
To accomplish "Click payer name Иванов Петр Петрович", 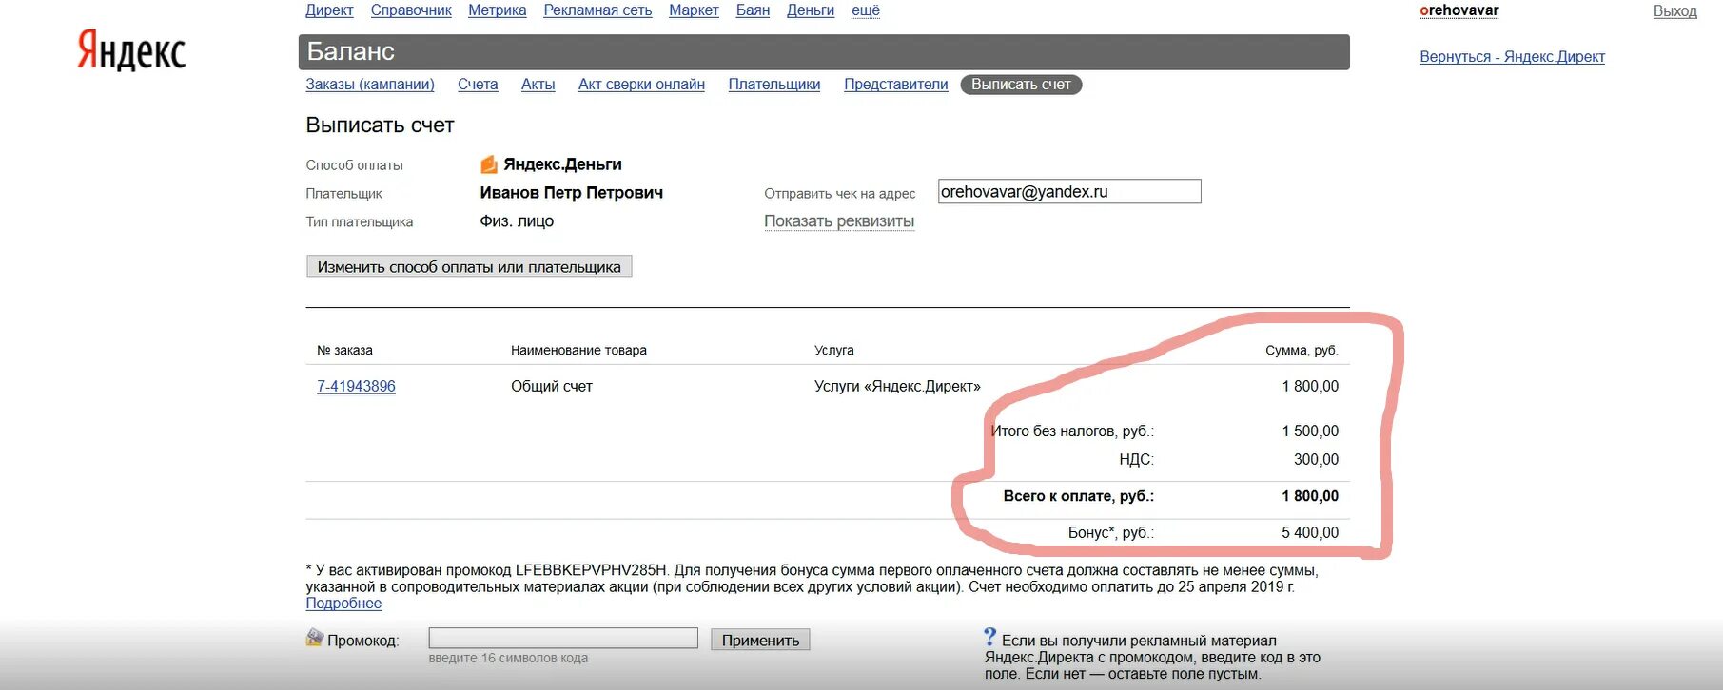I will tap(571, 193).
